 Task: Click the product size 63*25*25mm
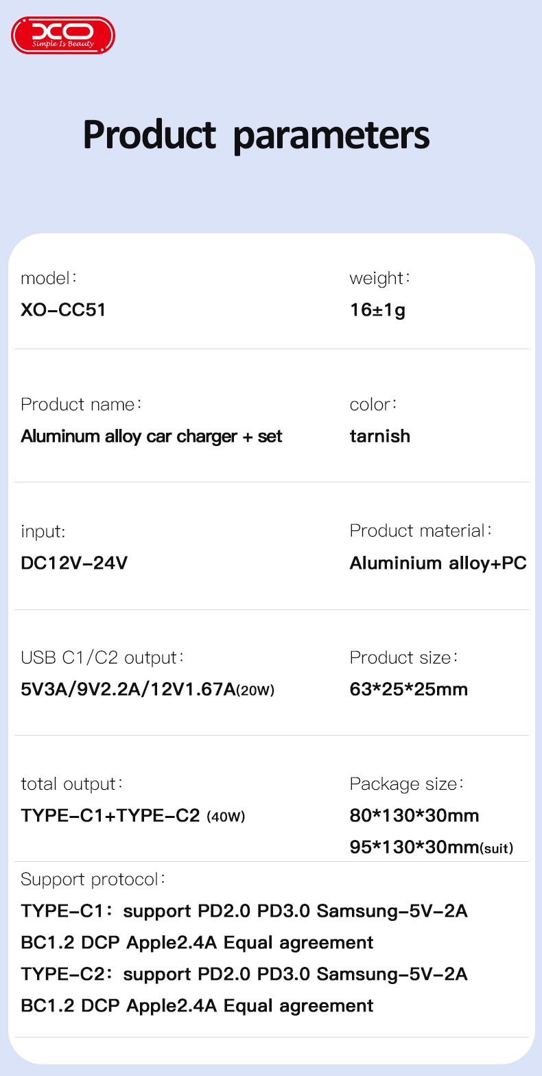pos(408,689)
